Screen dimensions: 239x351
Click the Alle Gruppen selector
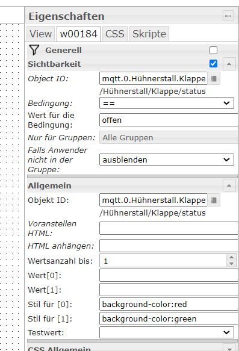(x=169, y=138)
